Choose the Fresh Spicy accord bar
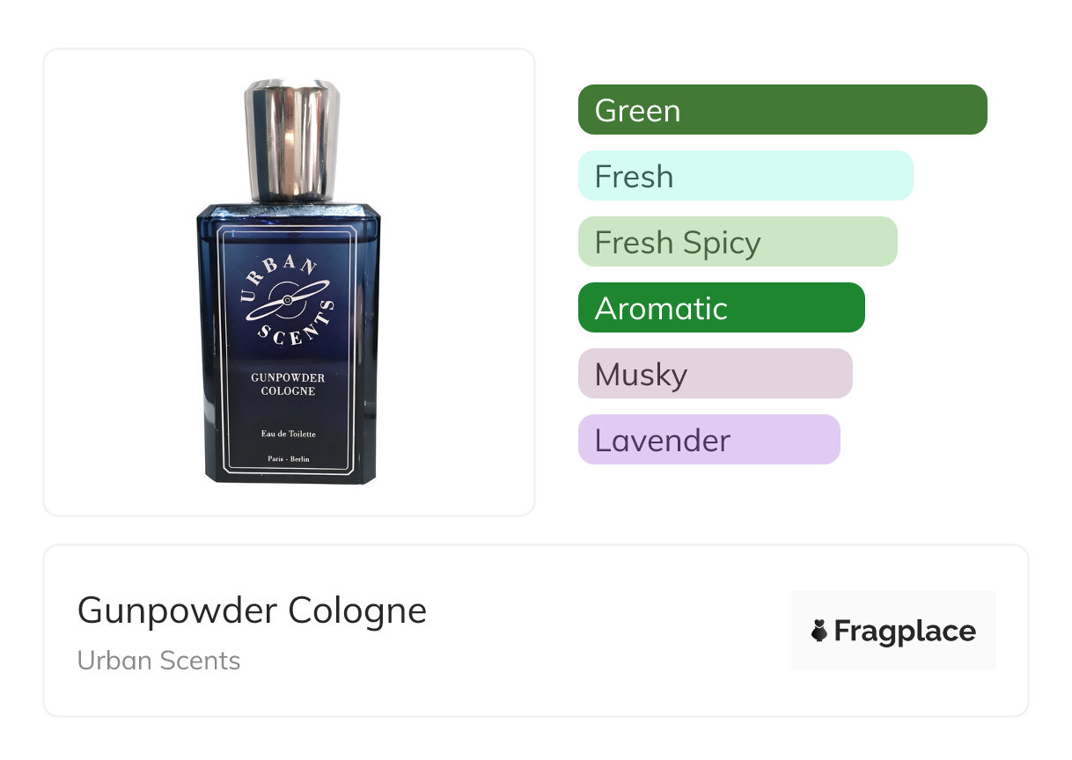 738,242
